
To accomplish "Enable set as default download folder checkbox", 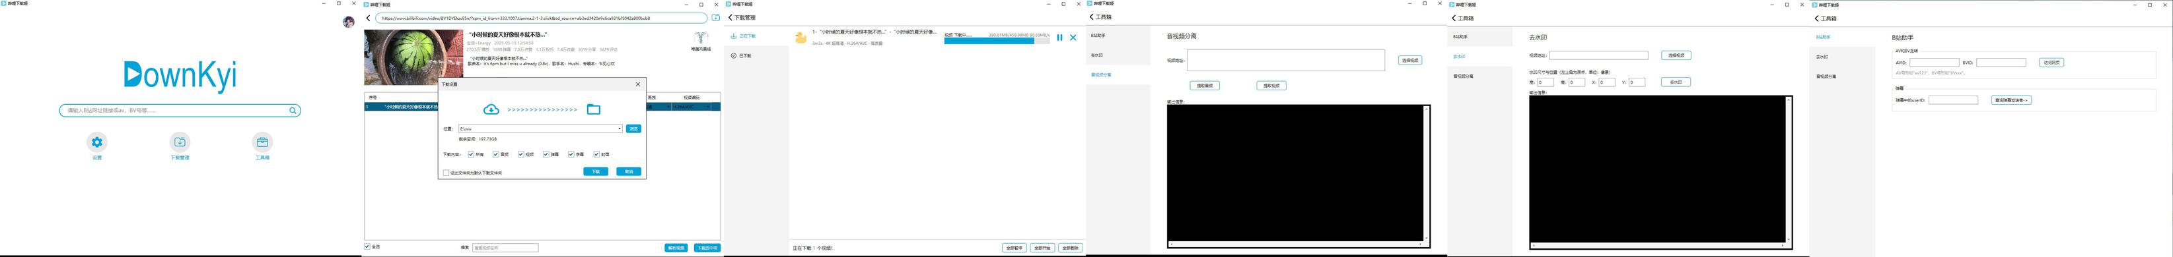I will [x=446, y=173].
